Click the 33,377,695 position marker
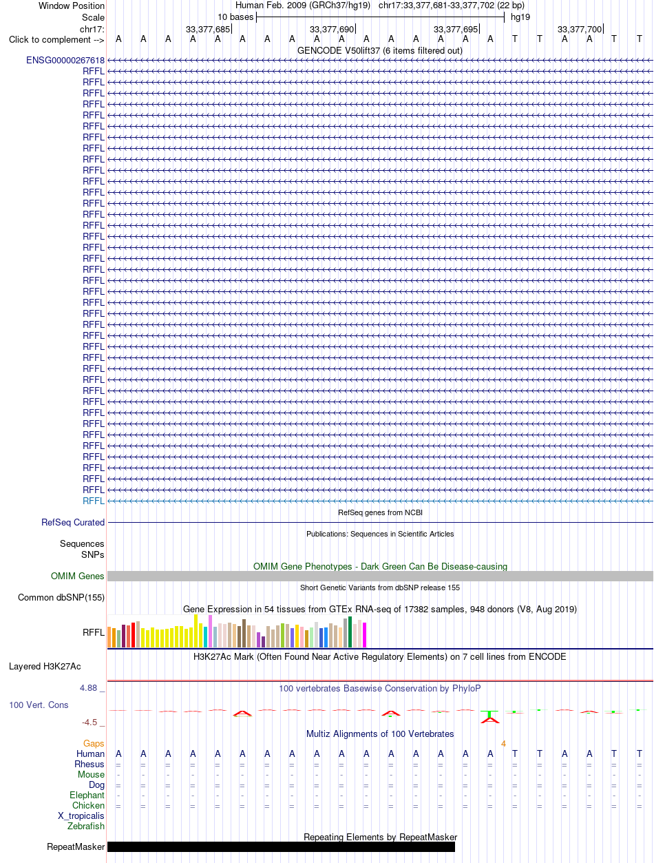The height and width of the screenshot is (863, 654). pos(456,29)
